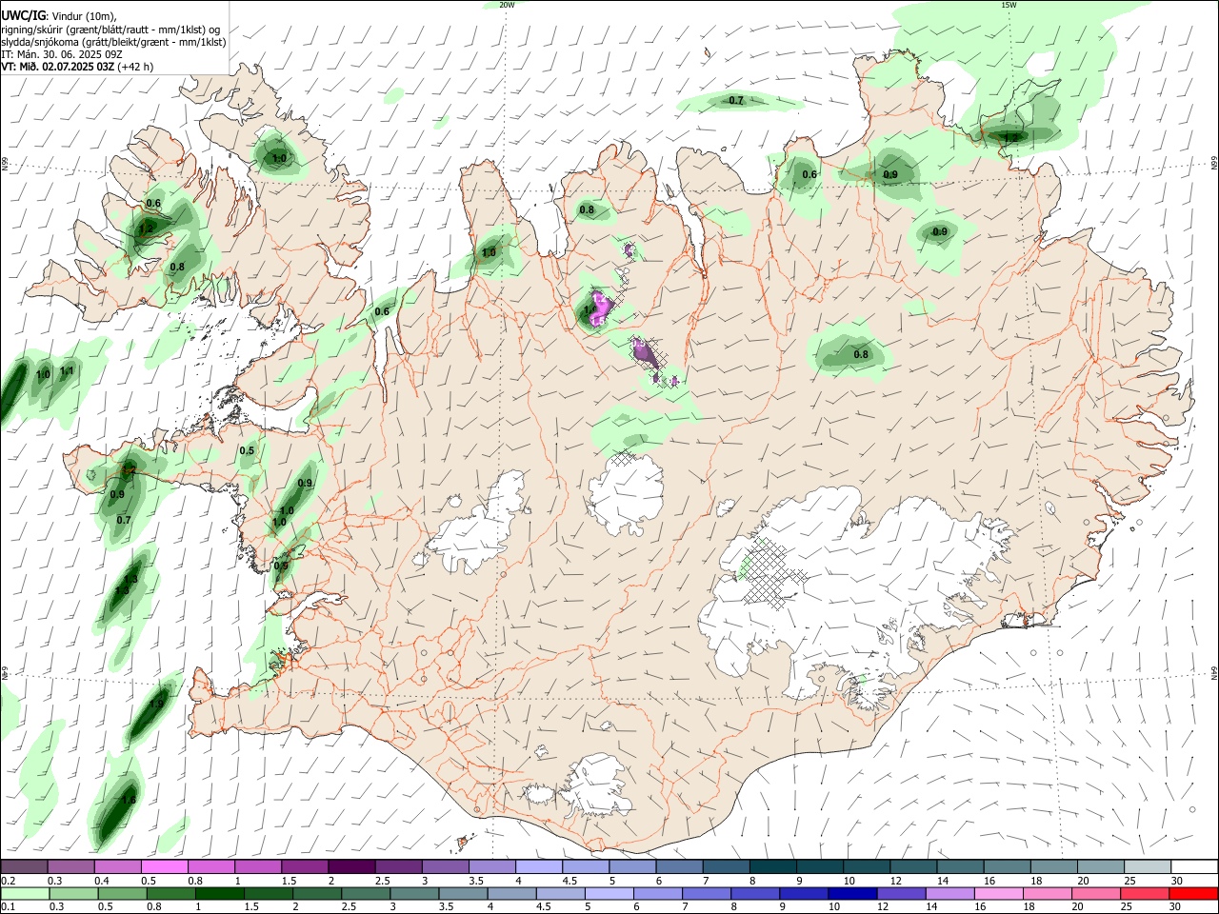Click the 1.0 value beside the 1.1 label
Image resolution: width=1219 pixels, height=914 pixels.
coord(43,375)
